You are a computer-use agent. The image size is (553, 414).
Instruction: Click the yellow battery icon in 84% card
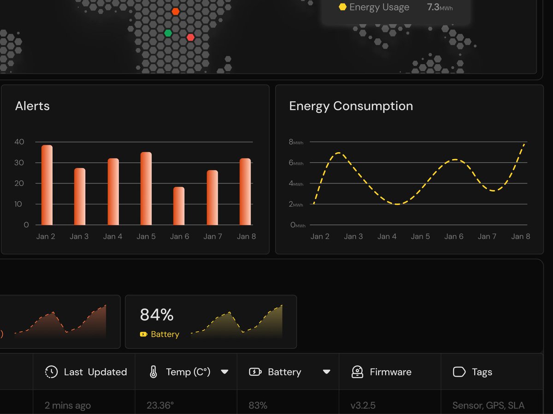143,334
